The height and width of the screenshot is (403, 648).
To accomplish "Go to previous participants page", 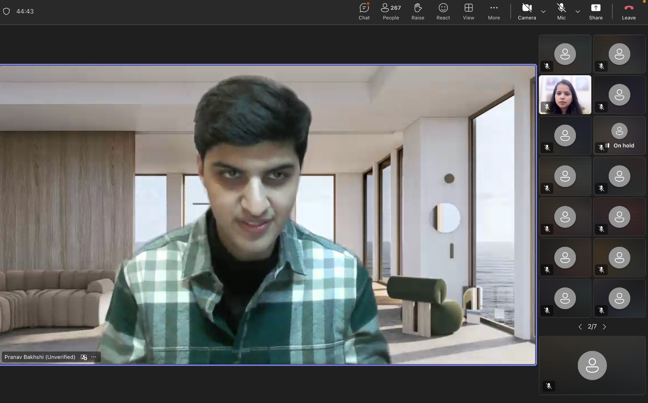I will (x=580, y=327).
